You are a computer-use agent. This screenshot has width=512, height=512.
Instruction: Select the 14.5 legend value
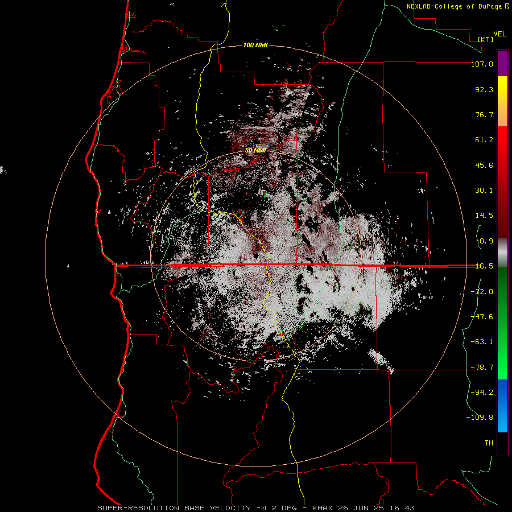pos(484,216)
